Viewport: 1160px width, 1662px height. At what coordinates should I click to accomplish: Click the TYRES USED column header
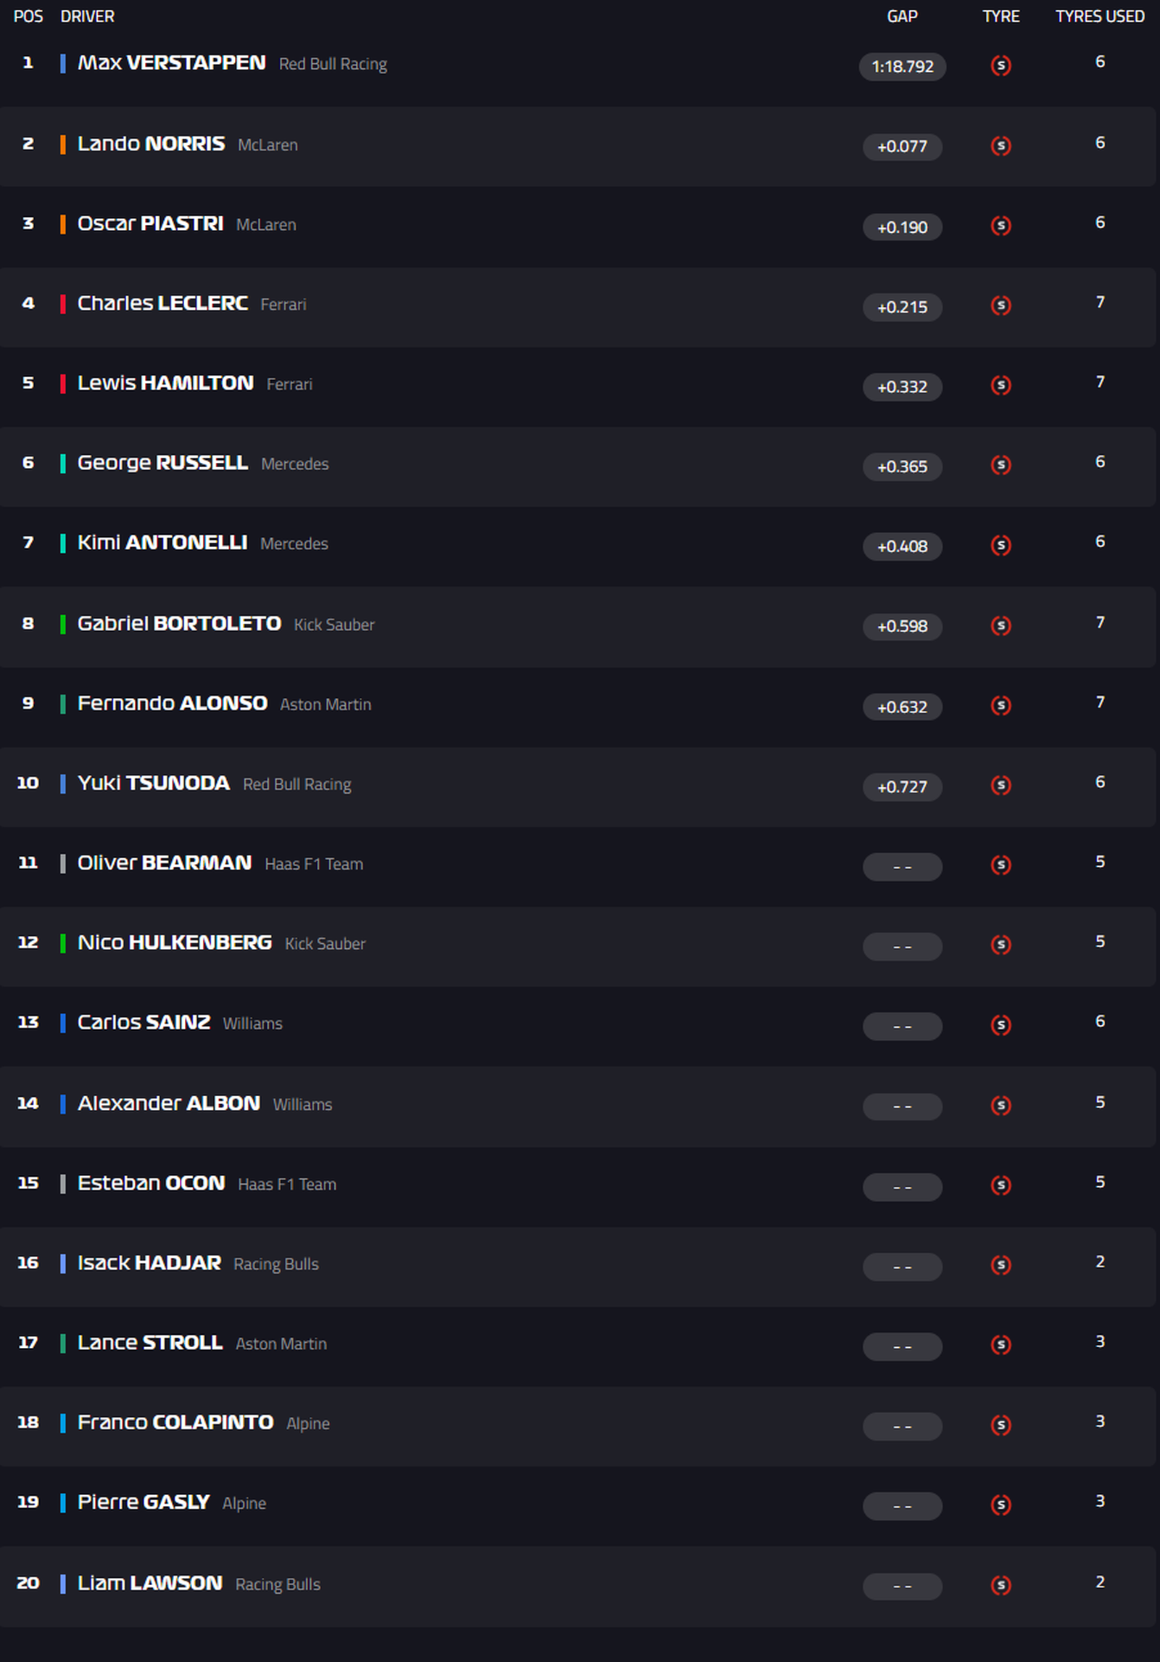pyautogui.click(x=1099, y=16)
